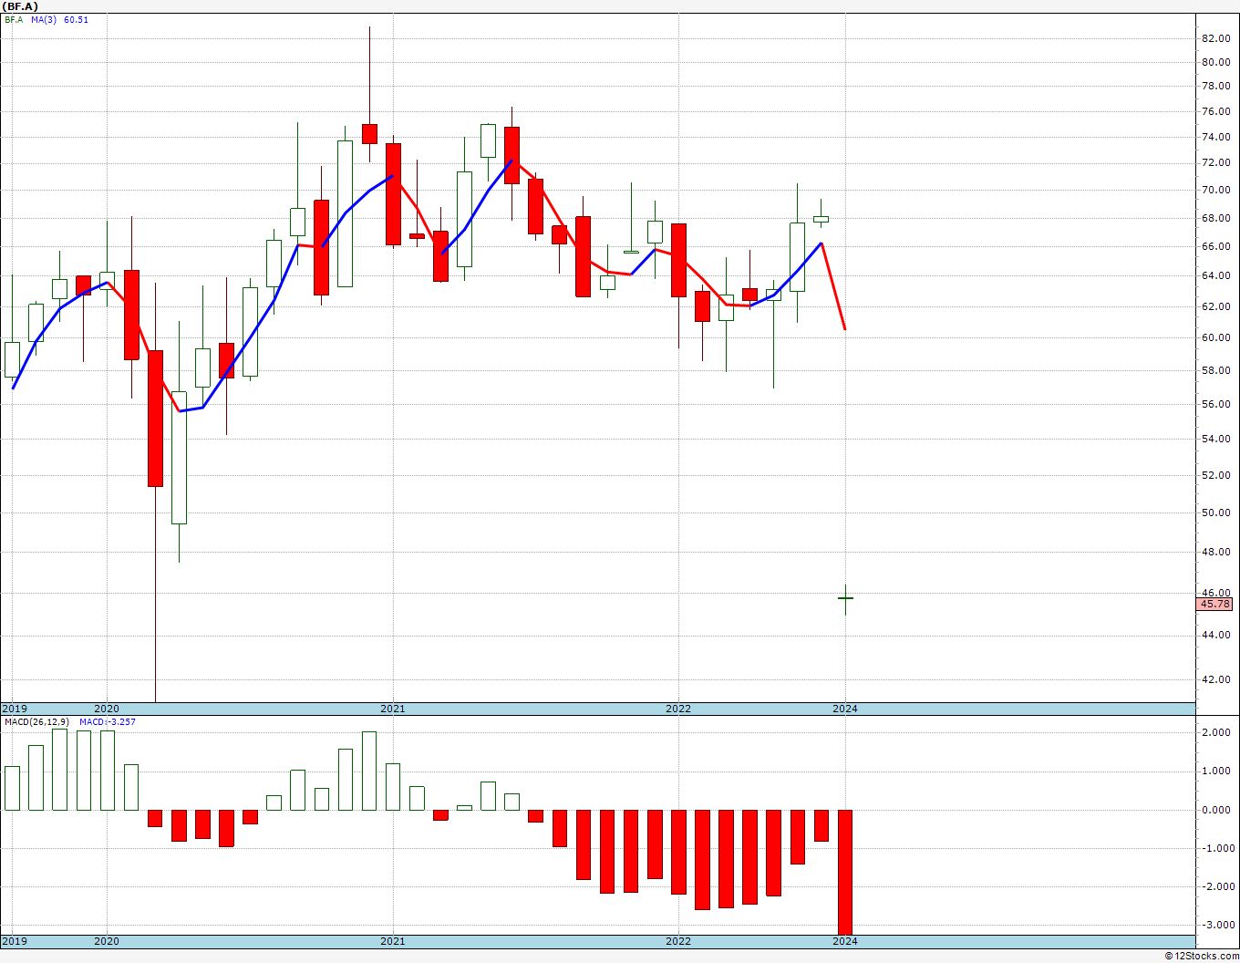Select the positive 2.000 MACD axis label

coord(1217,732)
